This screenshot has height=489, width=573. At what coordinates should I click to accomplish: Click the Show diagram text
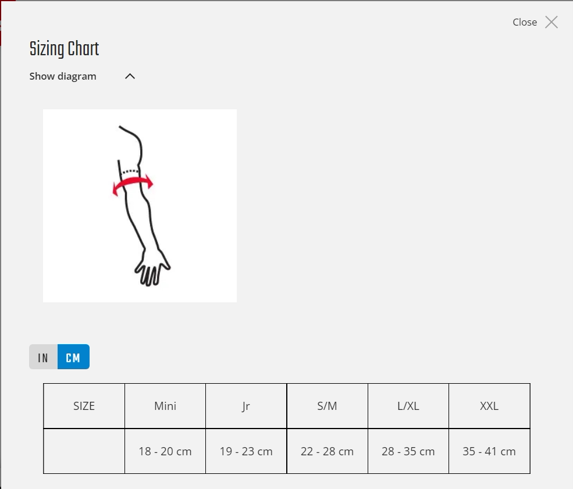[63, 76]
